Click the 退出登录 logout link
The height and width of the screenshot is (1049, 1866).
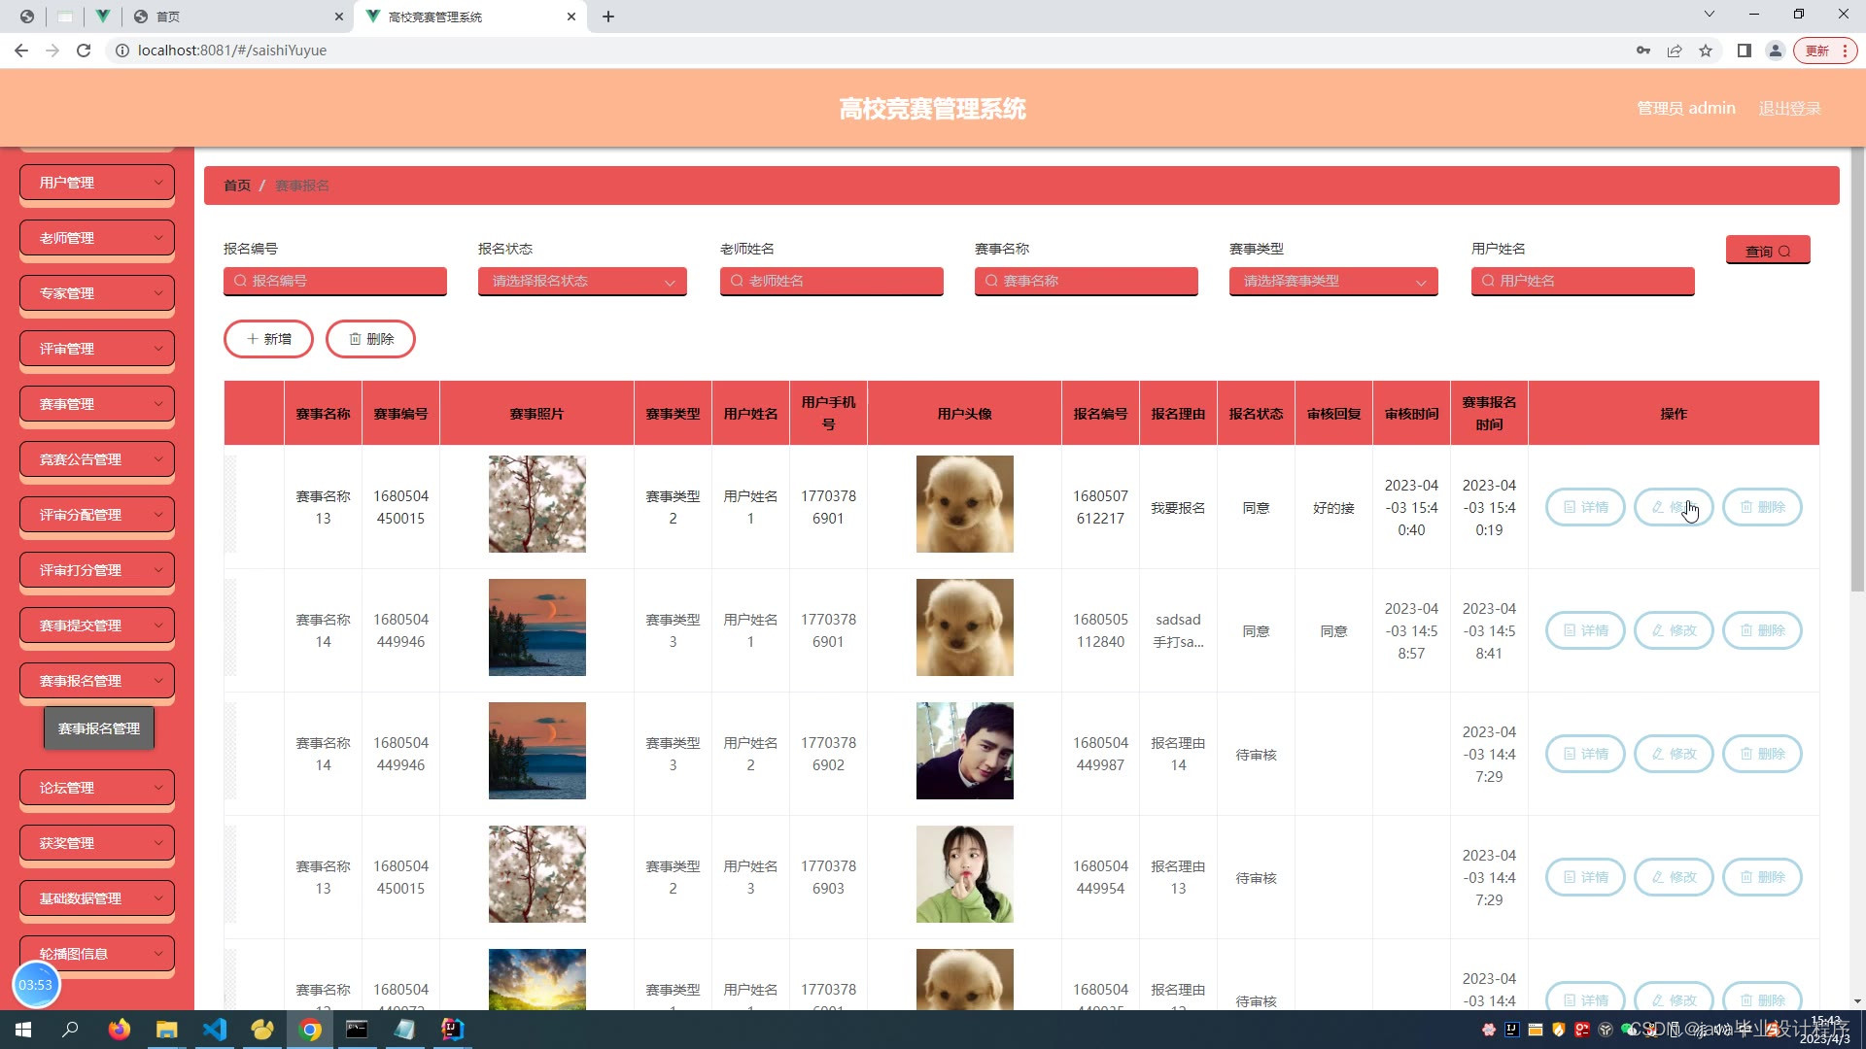coord(1789,108)
